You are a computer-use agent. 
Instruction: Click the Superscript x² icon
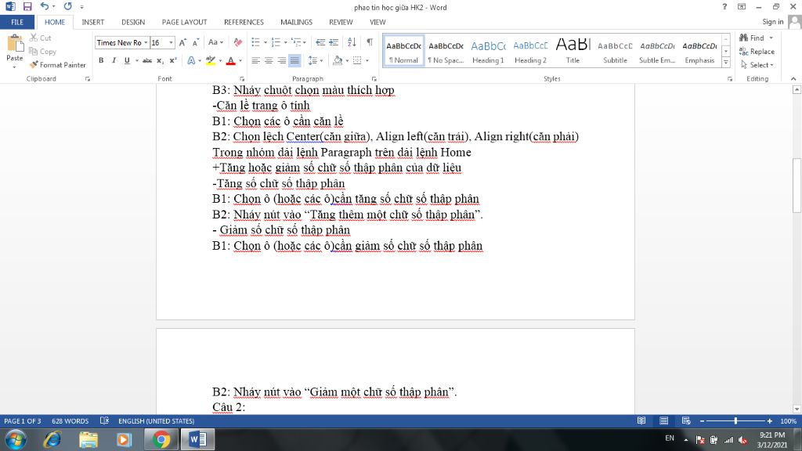173,60
